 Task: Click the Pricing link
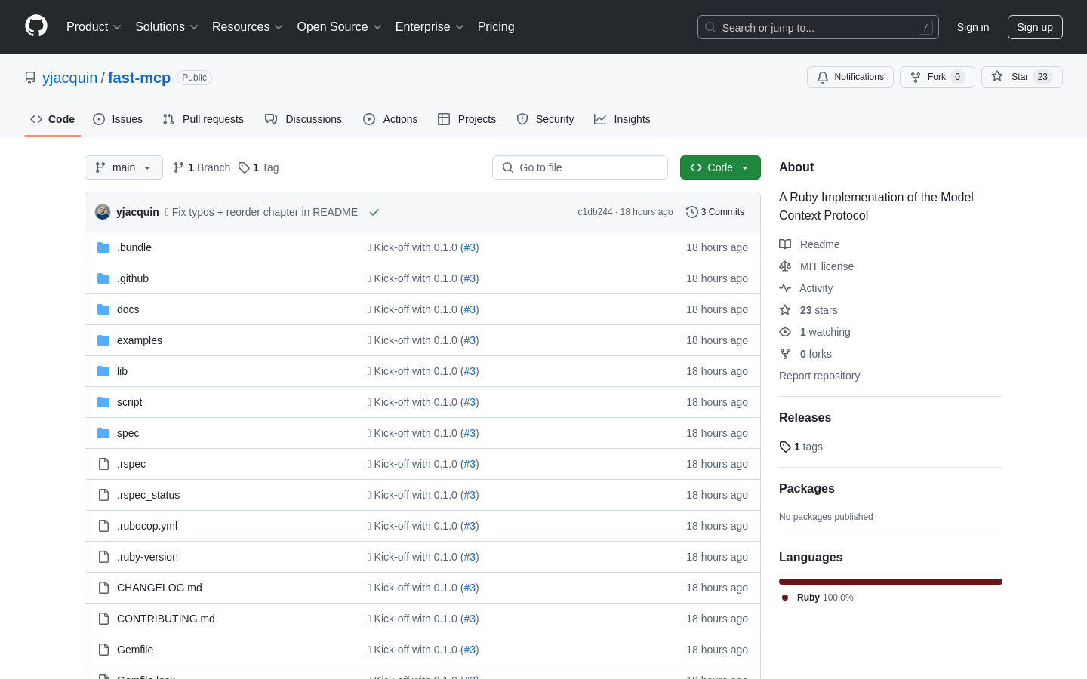(x=496, y=26)
